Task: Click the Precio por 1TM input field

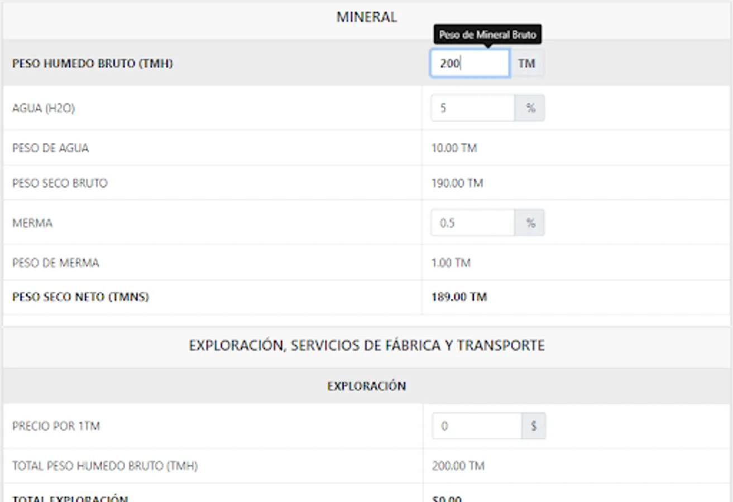Action: [x=477, y=427]
